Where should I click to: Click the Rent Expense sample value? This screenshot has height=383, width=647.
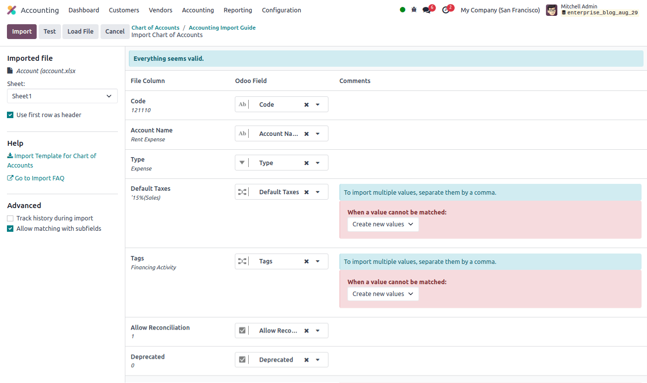(148, 139)
